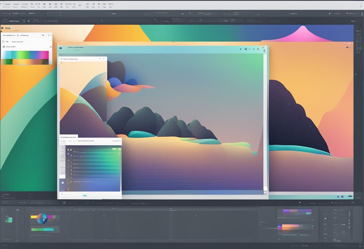Open the chat bubble icon atop the canvas window

click(254, 49)
